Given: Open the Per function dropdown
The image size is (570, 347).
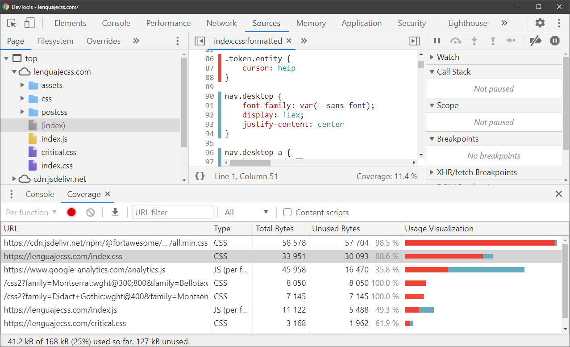Looking at the screenshot, I should (31, 212).
